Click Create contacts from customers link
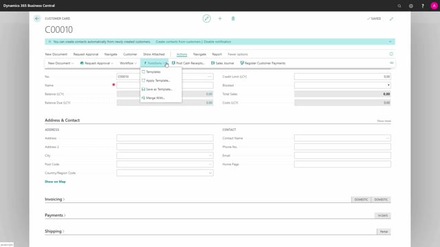The width and height of the screenshot is (440, 247). pos(178,42)
